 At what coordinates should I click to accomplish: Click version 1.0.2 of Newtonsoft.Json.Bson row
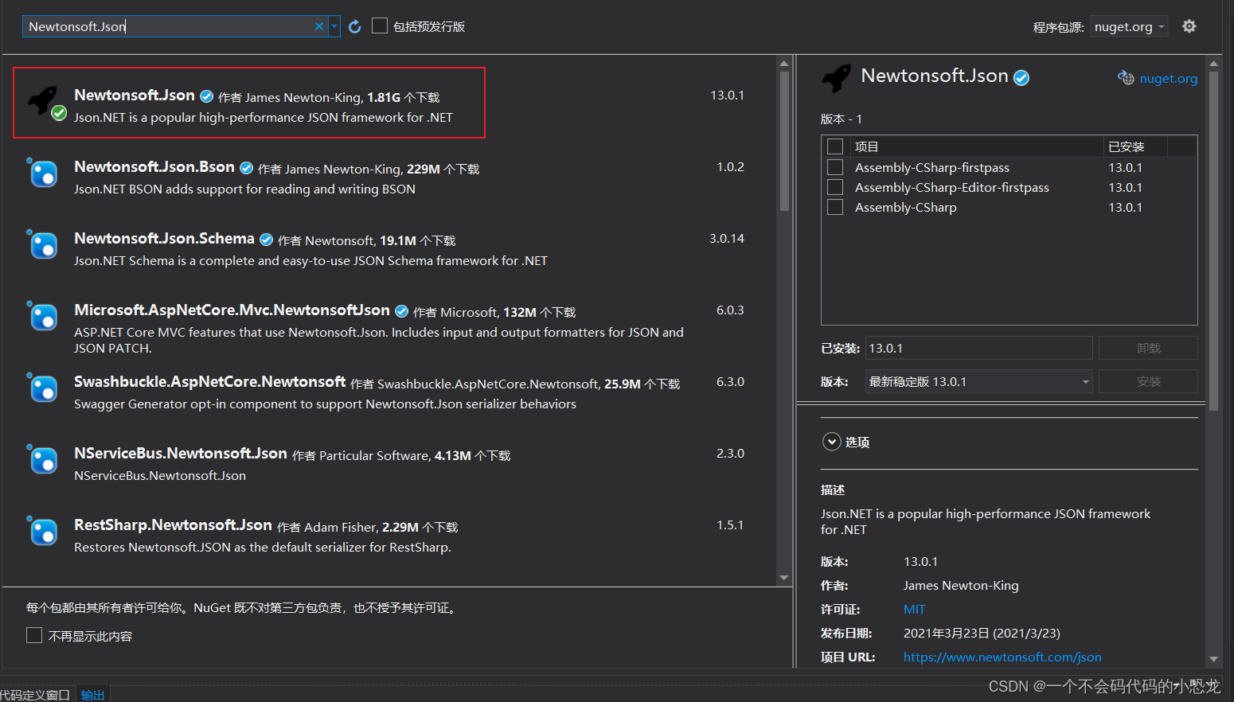point(730,166)
